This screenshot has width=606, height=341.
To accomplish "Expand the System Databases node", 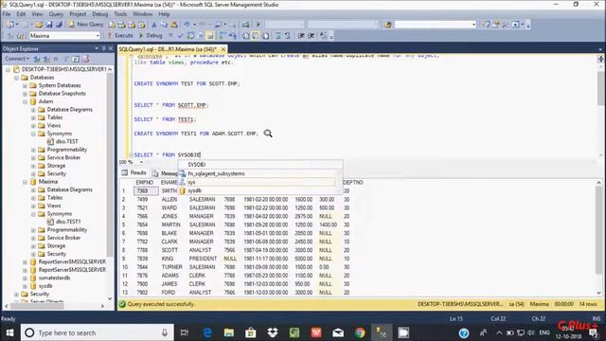I will click(25, 85).
